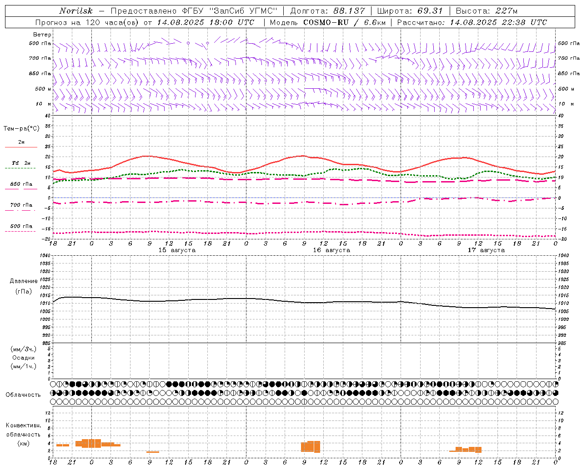Click the '(гПа)' pressure unit label
The height and width of the screenshot is (466, 582).
point(24,291)
